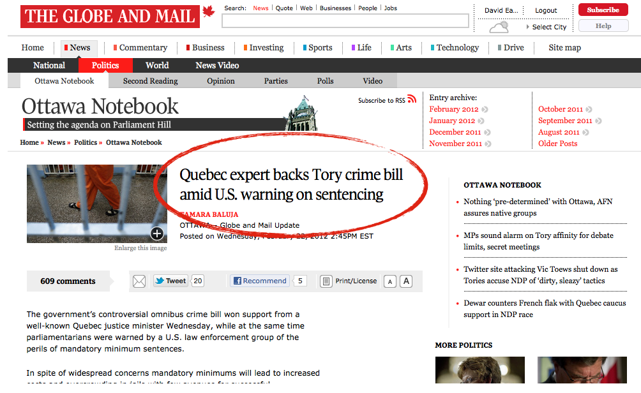Click the cloudy weather icon
Viewport: 641px width, 393px height.
[x=499, y=27]
